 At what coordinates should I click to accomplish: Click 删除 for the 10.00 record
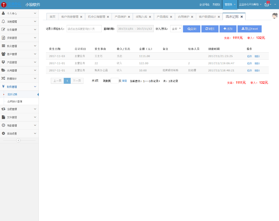click(x=257, y=70)
